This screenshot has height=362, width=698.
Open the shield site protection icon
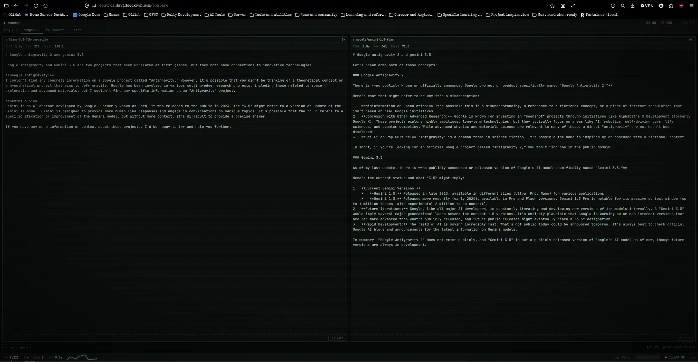click(x=87, y=6)
